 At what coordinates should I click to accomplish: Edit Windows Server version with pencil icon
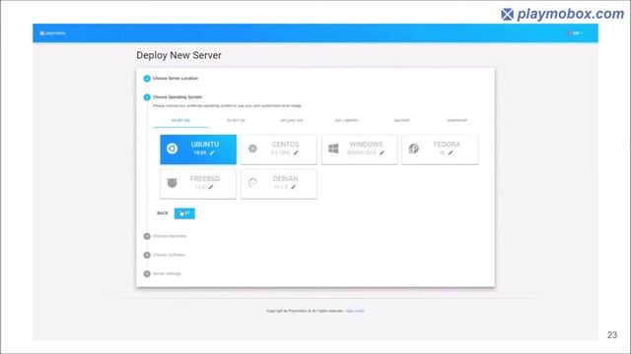(x=382, y=152)
